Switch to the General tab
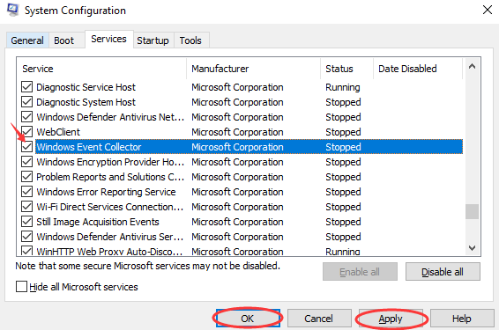The height and width of the screenshot is (330, 499). (x=27, y=40)
